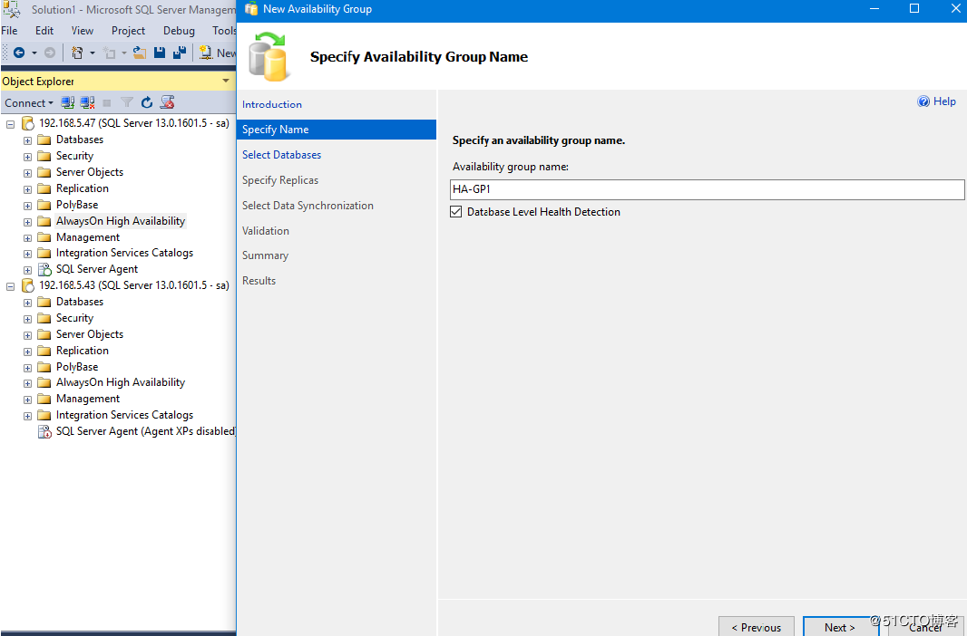Image resolution: width=967 pixels, height=636 pixels.
Task: Click the Stop square icon in Object Explorer
Action: 107,102
